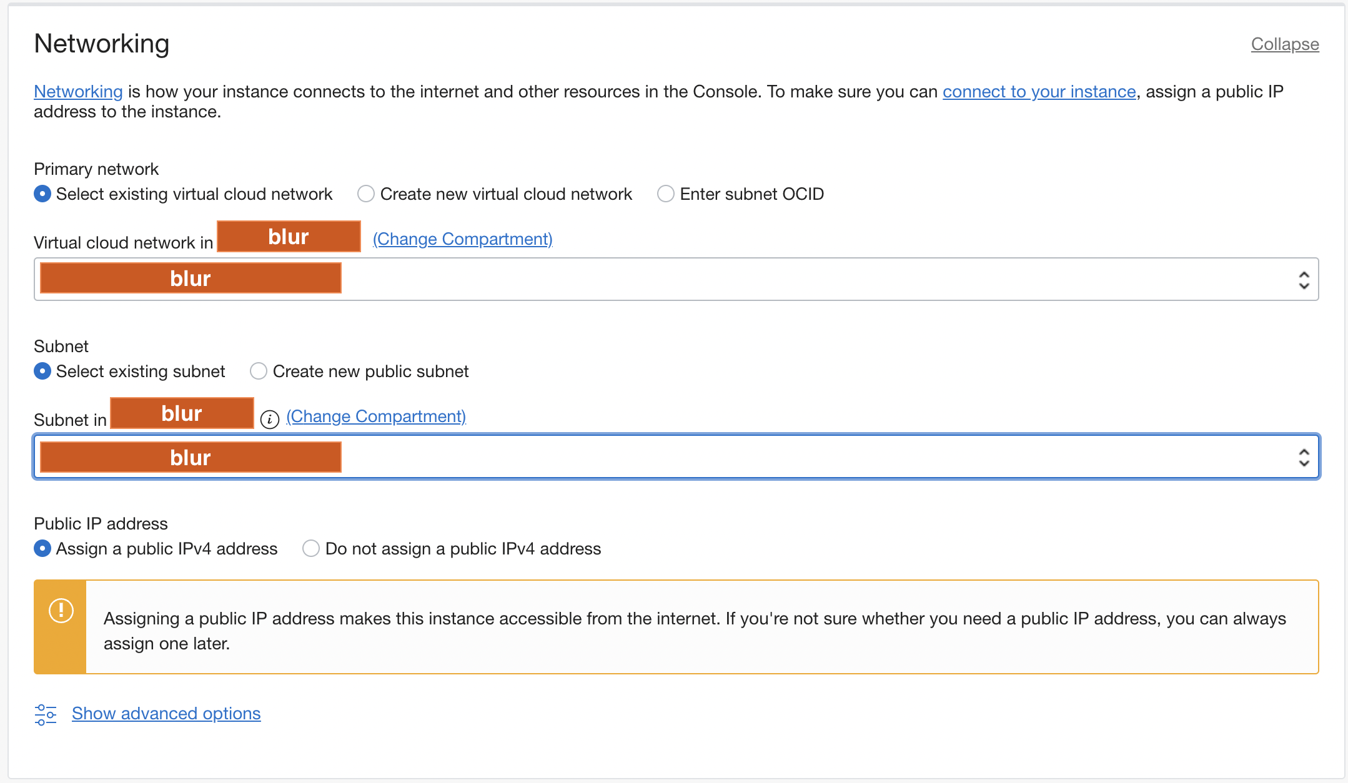Select Create new virtual cloud network
Image resolution: width=1348 pixels, height=783 pixels.
(365, 194)
